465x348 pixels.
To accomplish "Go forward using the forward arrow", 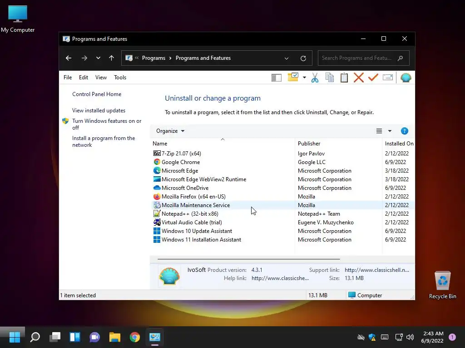I will tap(84, 58).
